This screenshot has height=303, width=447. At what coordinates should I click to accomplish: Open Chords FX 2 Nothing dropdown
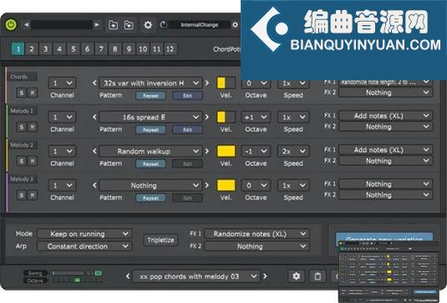tap(386, 93)
